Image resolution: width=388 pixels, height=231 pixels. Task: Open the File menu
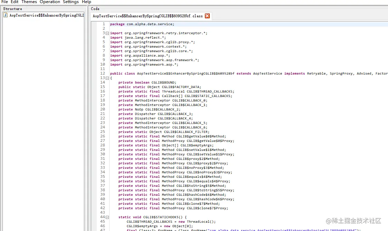pos(4,2)
